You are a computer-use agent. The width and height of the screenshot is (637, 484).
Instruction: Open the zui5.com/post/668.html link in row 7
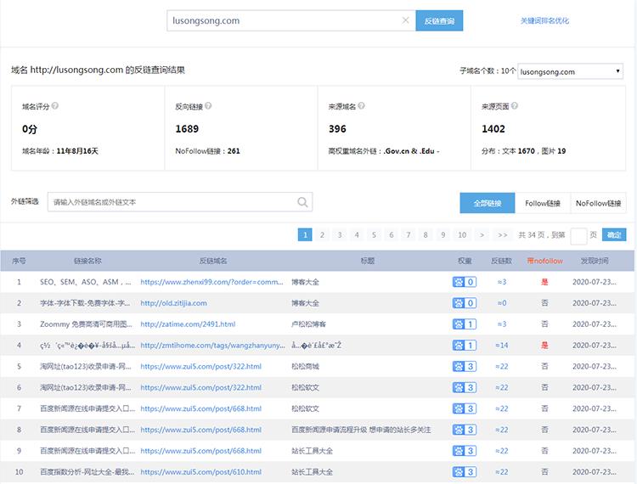pyautogui.click(x=200, y=408)
